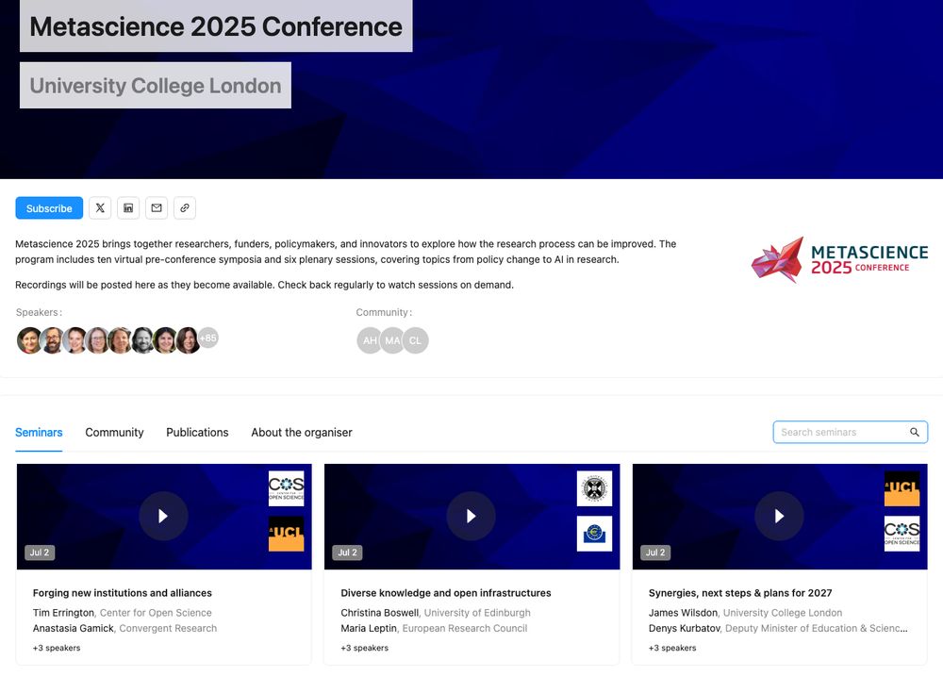This screenshot has width=943, height=676.
Task: Open the +85 more speakers badge
Action: [208, 338]
